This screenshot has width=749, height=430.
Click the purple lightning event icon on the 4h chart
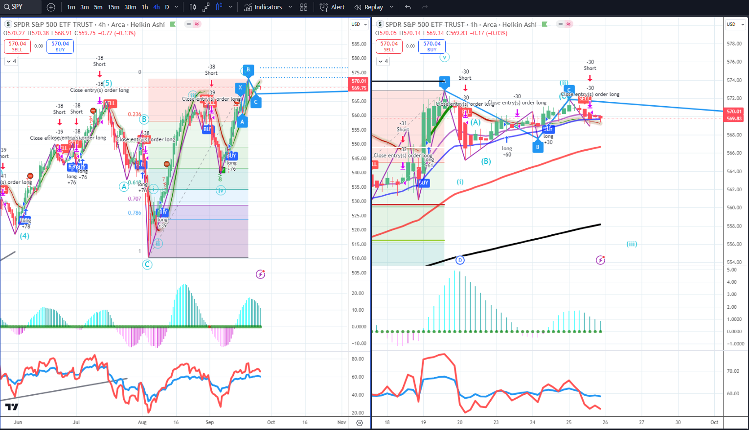260,274
